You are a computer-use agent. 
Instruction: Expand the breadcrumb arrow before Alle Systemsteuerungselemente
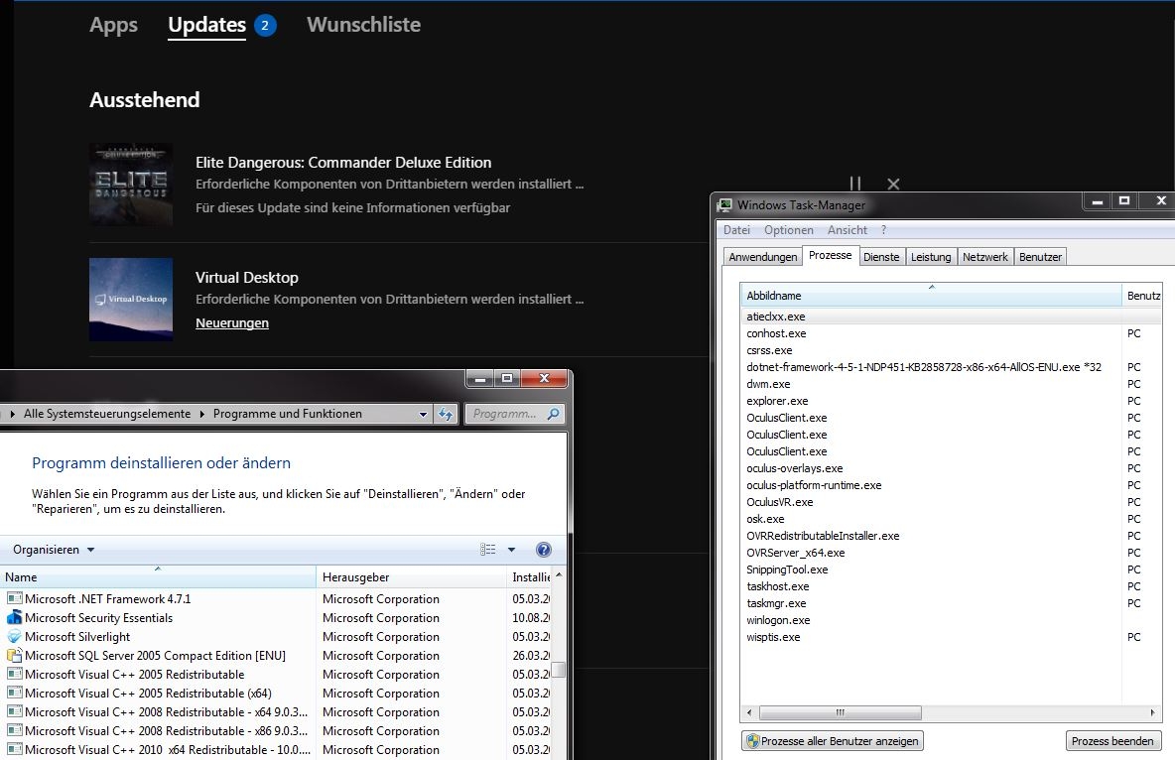tap(12, 414)
